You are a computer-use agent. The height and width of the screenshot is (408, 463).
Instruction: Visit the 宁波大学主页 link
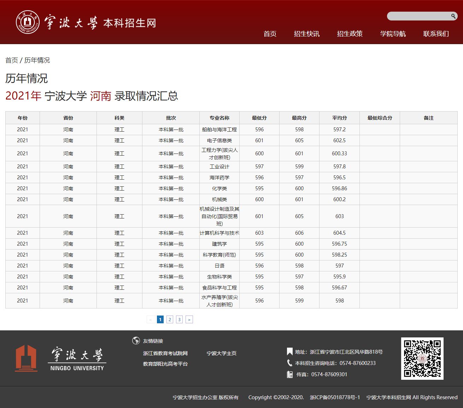pyautogui.click(x=221, y=353)
